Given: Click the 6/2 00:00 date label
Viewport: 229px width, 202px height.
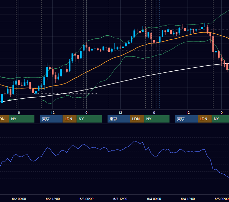Looking at the screenshot, I should pos(19,199).
